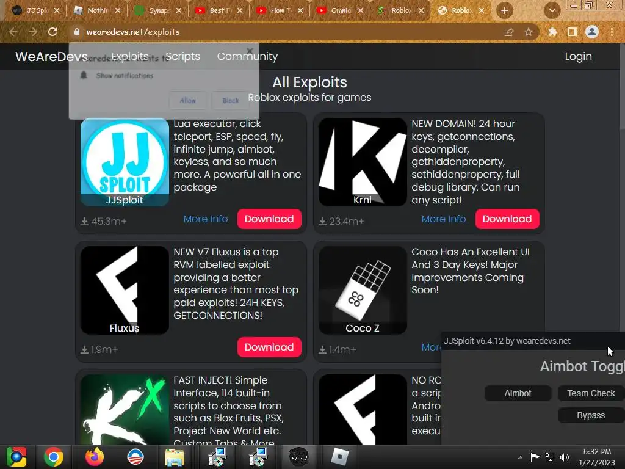Switch to the Best F YouTube tab
Image resolution: width=625 pixels, height=469 pixels.
pyautogui.click(x=218, y=10)
